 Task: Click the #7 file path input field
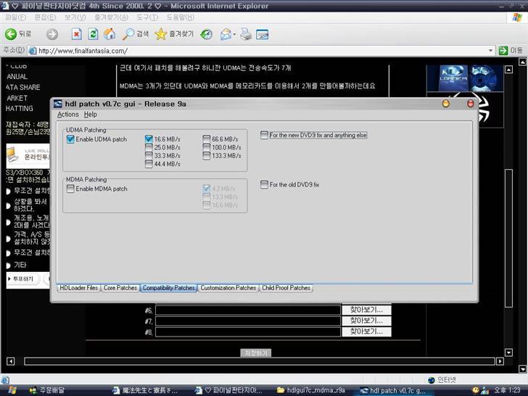248,321
